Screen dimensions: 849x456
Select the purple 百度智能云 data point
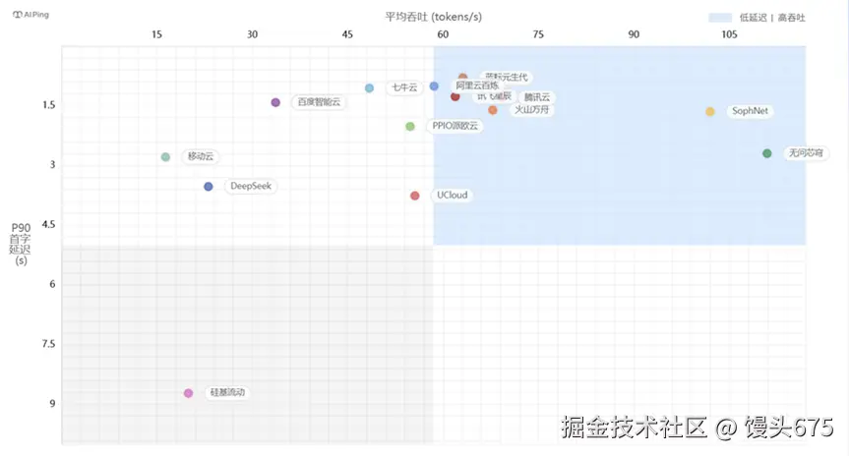point(275,102)
